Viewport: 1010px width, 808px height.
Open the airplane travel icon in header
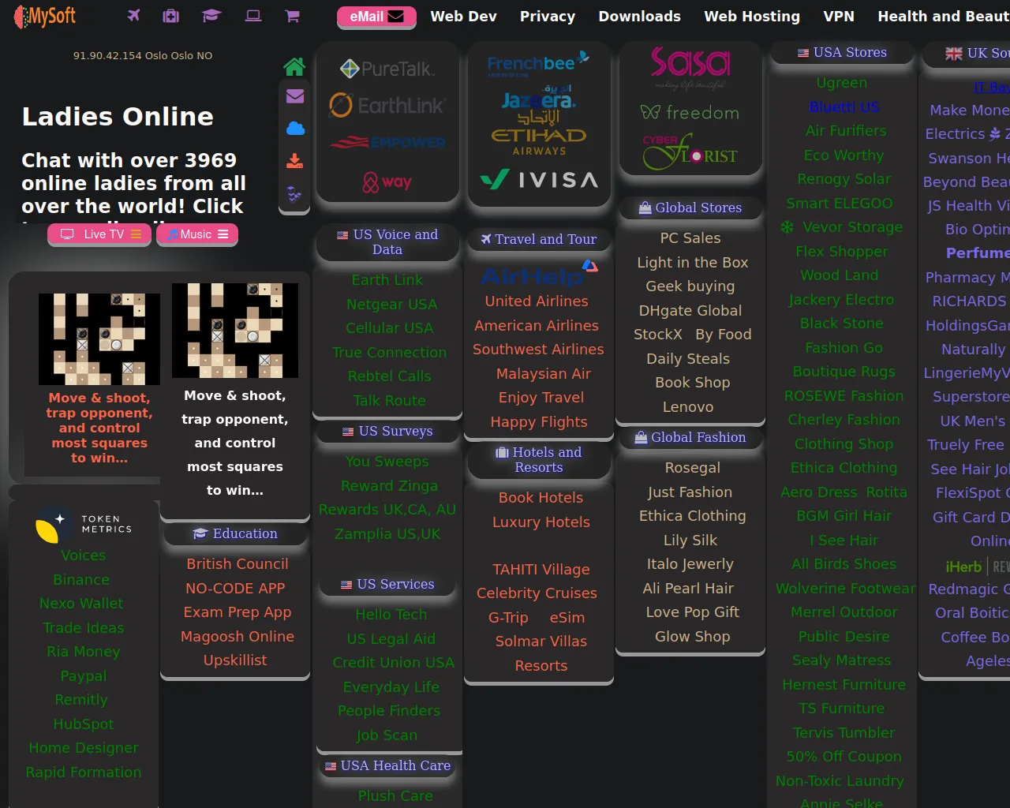(133, 16)
